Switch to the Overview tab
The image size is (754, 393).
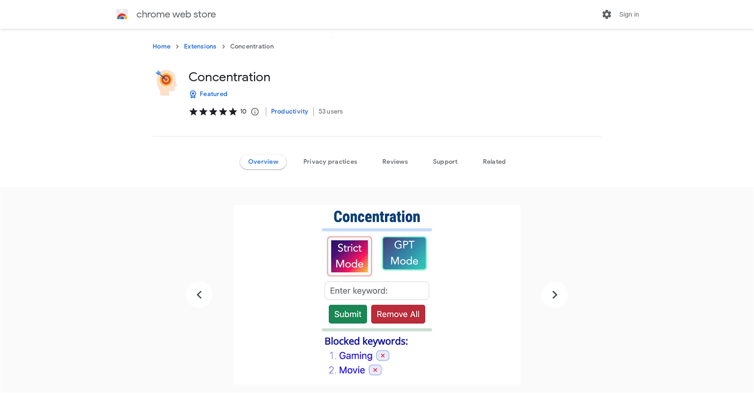pos(263,162)
